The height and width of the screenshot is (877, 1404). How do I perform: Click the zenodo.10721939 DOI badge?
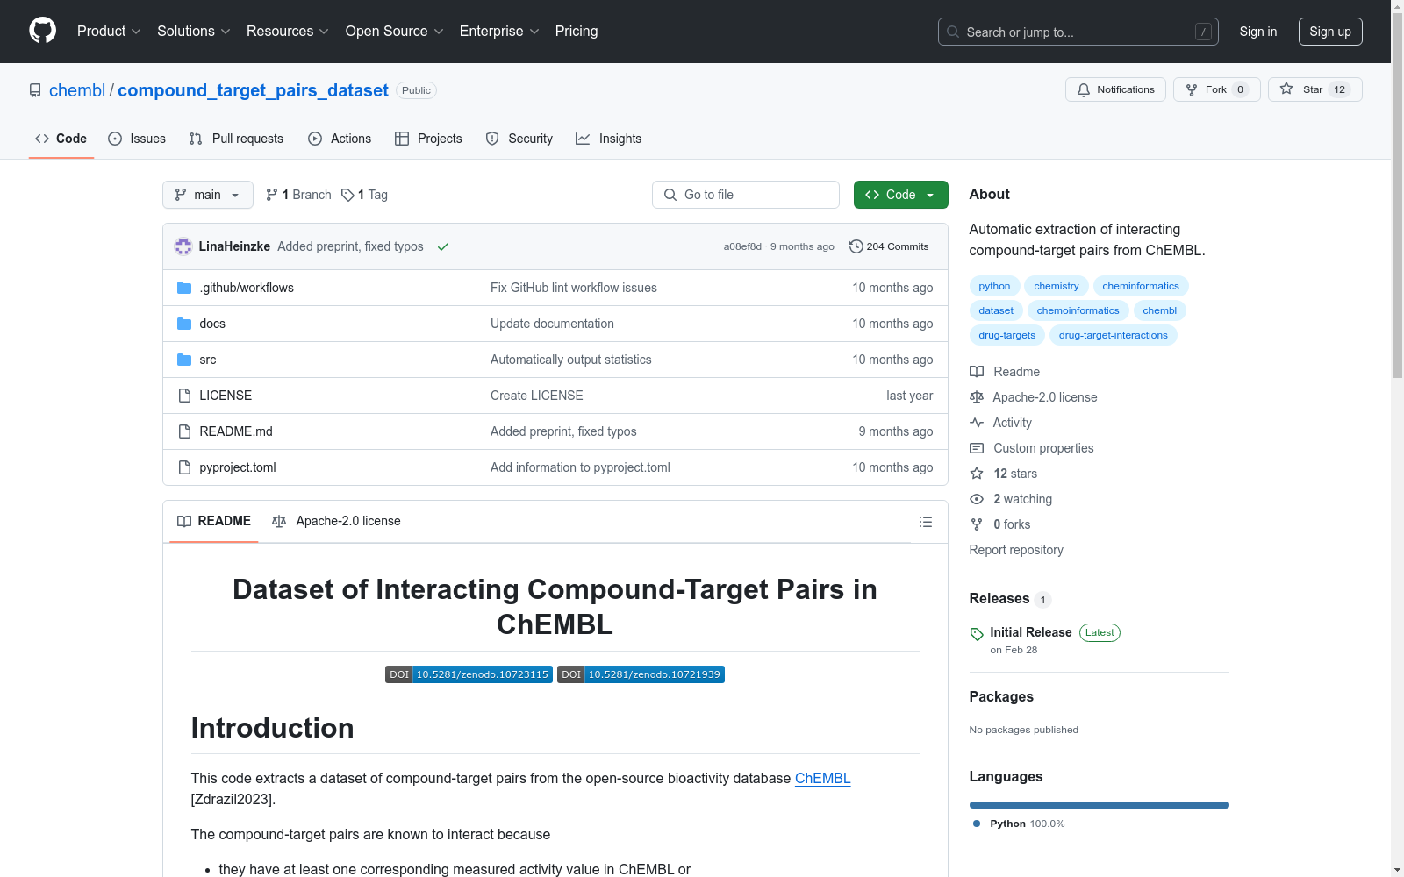click(641, 674)
